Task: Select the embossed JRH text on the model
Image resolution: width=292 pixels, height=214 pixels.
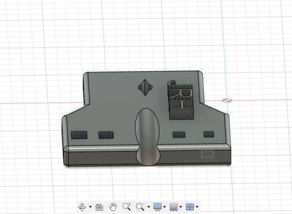Action: click(x=181, y=99)
